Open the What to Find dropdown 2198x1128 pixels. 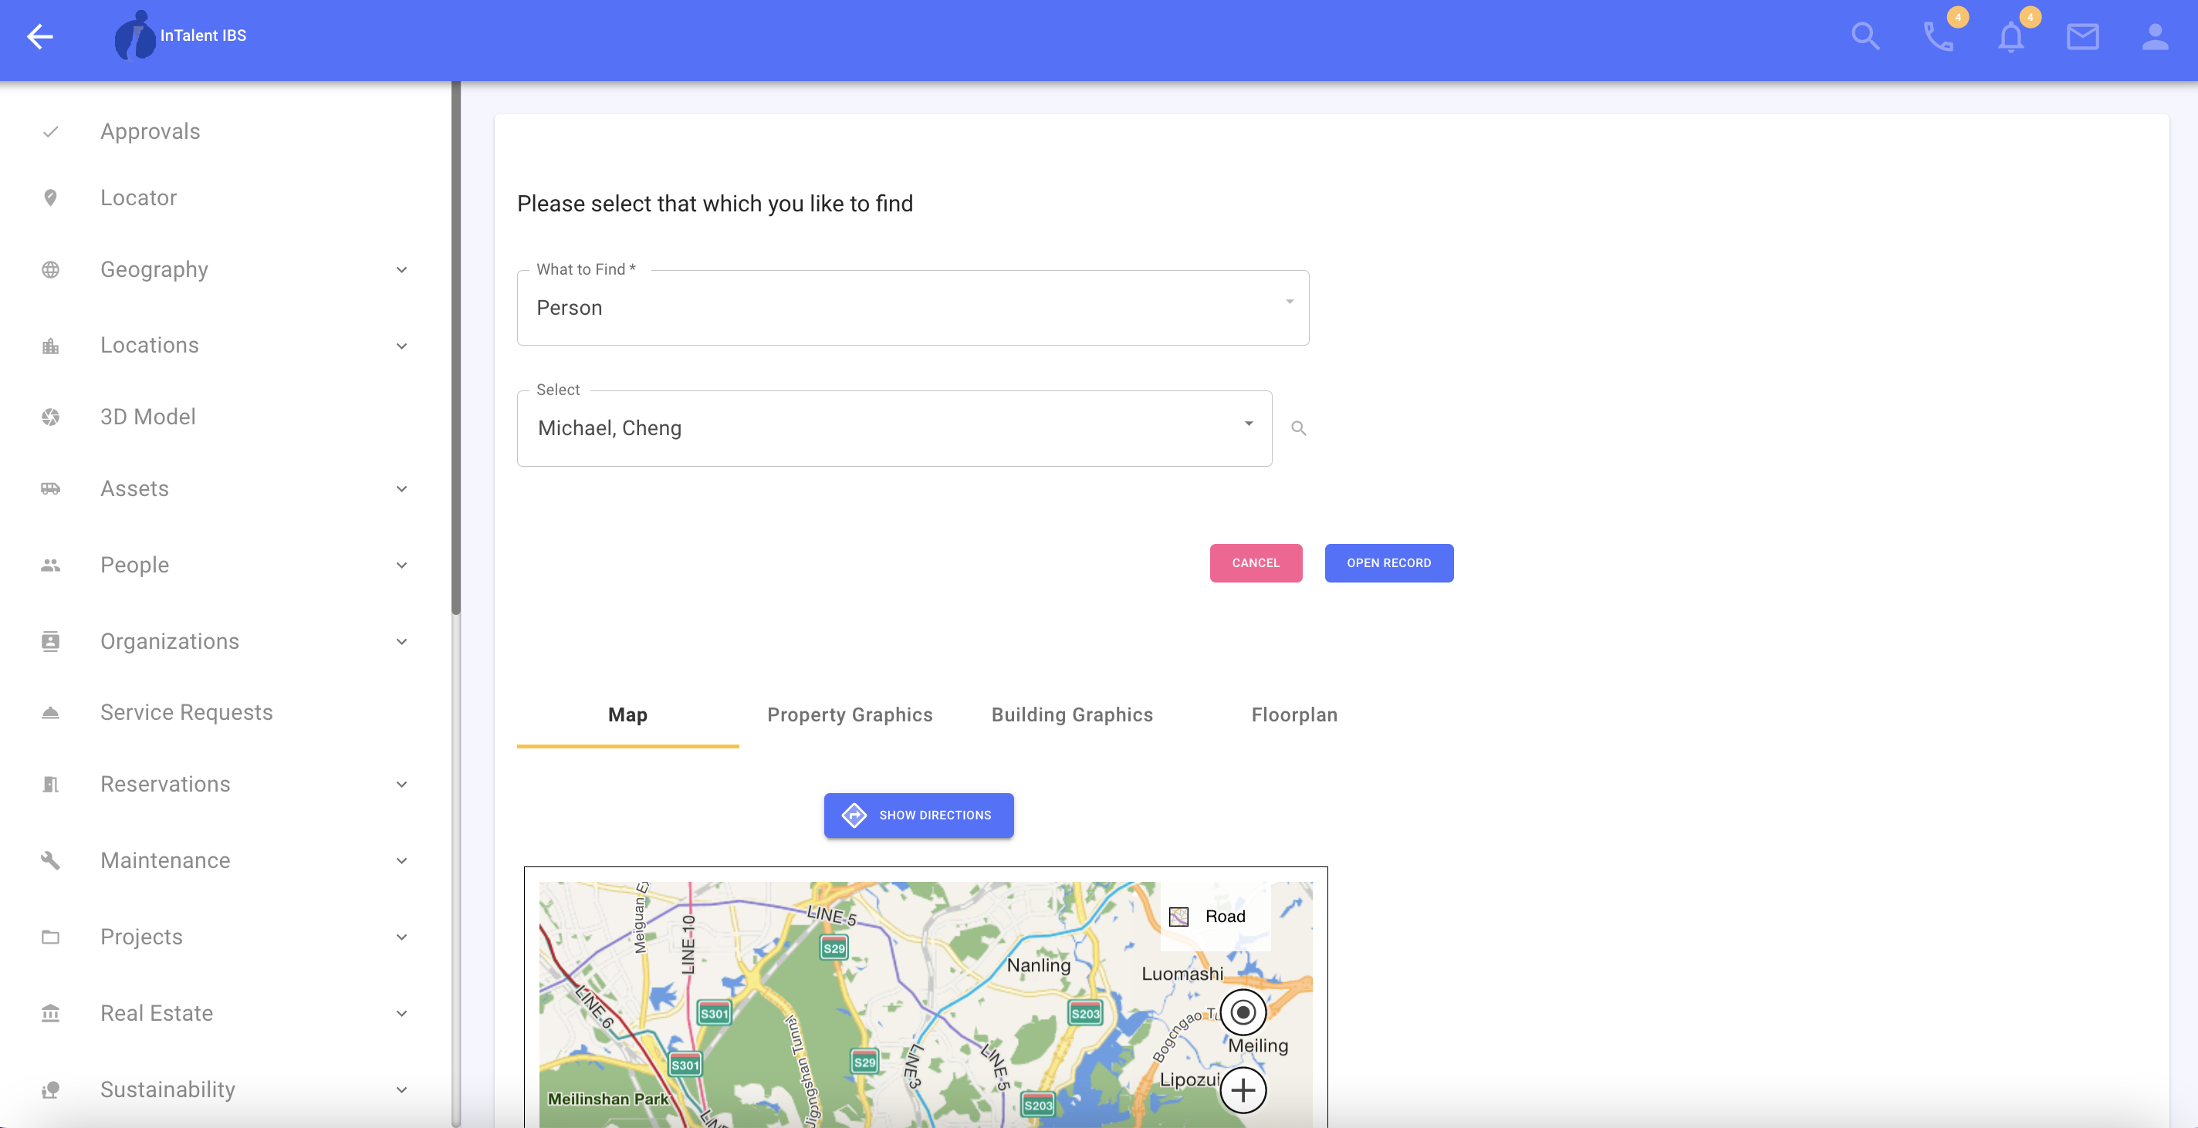(913, 307)
